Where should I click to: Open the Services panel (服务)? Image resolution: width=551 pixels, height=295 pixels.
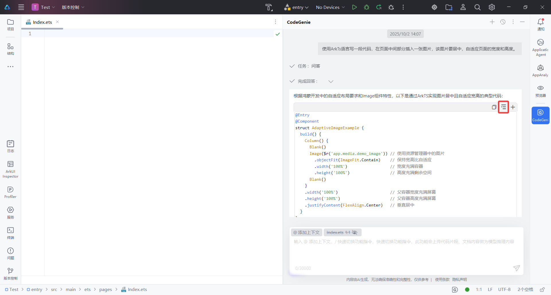pos(11,213)
